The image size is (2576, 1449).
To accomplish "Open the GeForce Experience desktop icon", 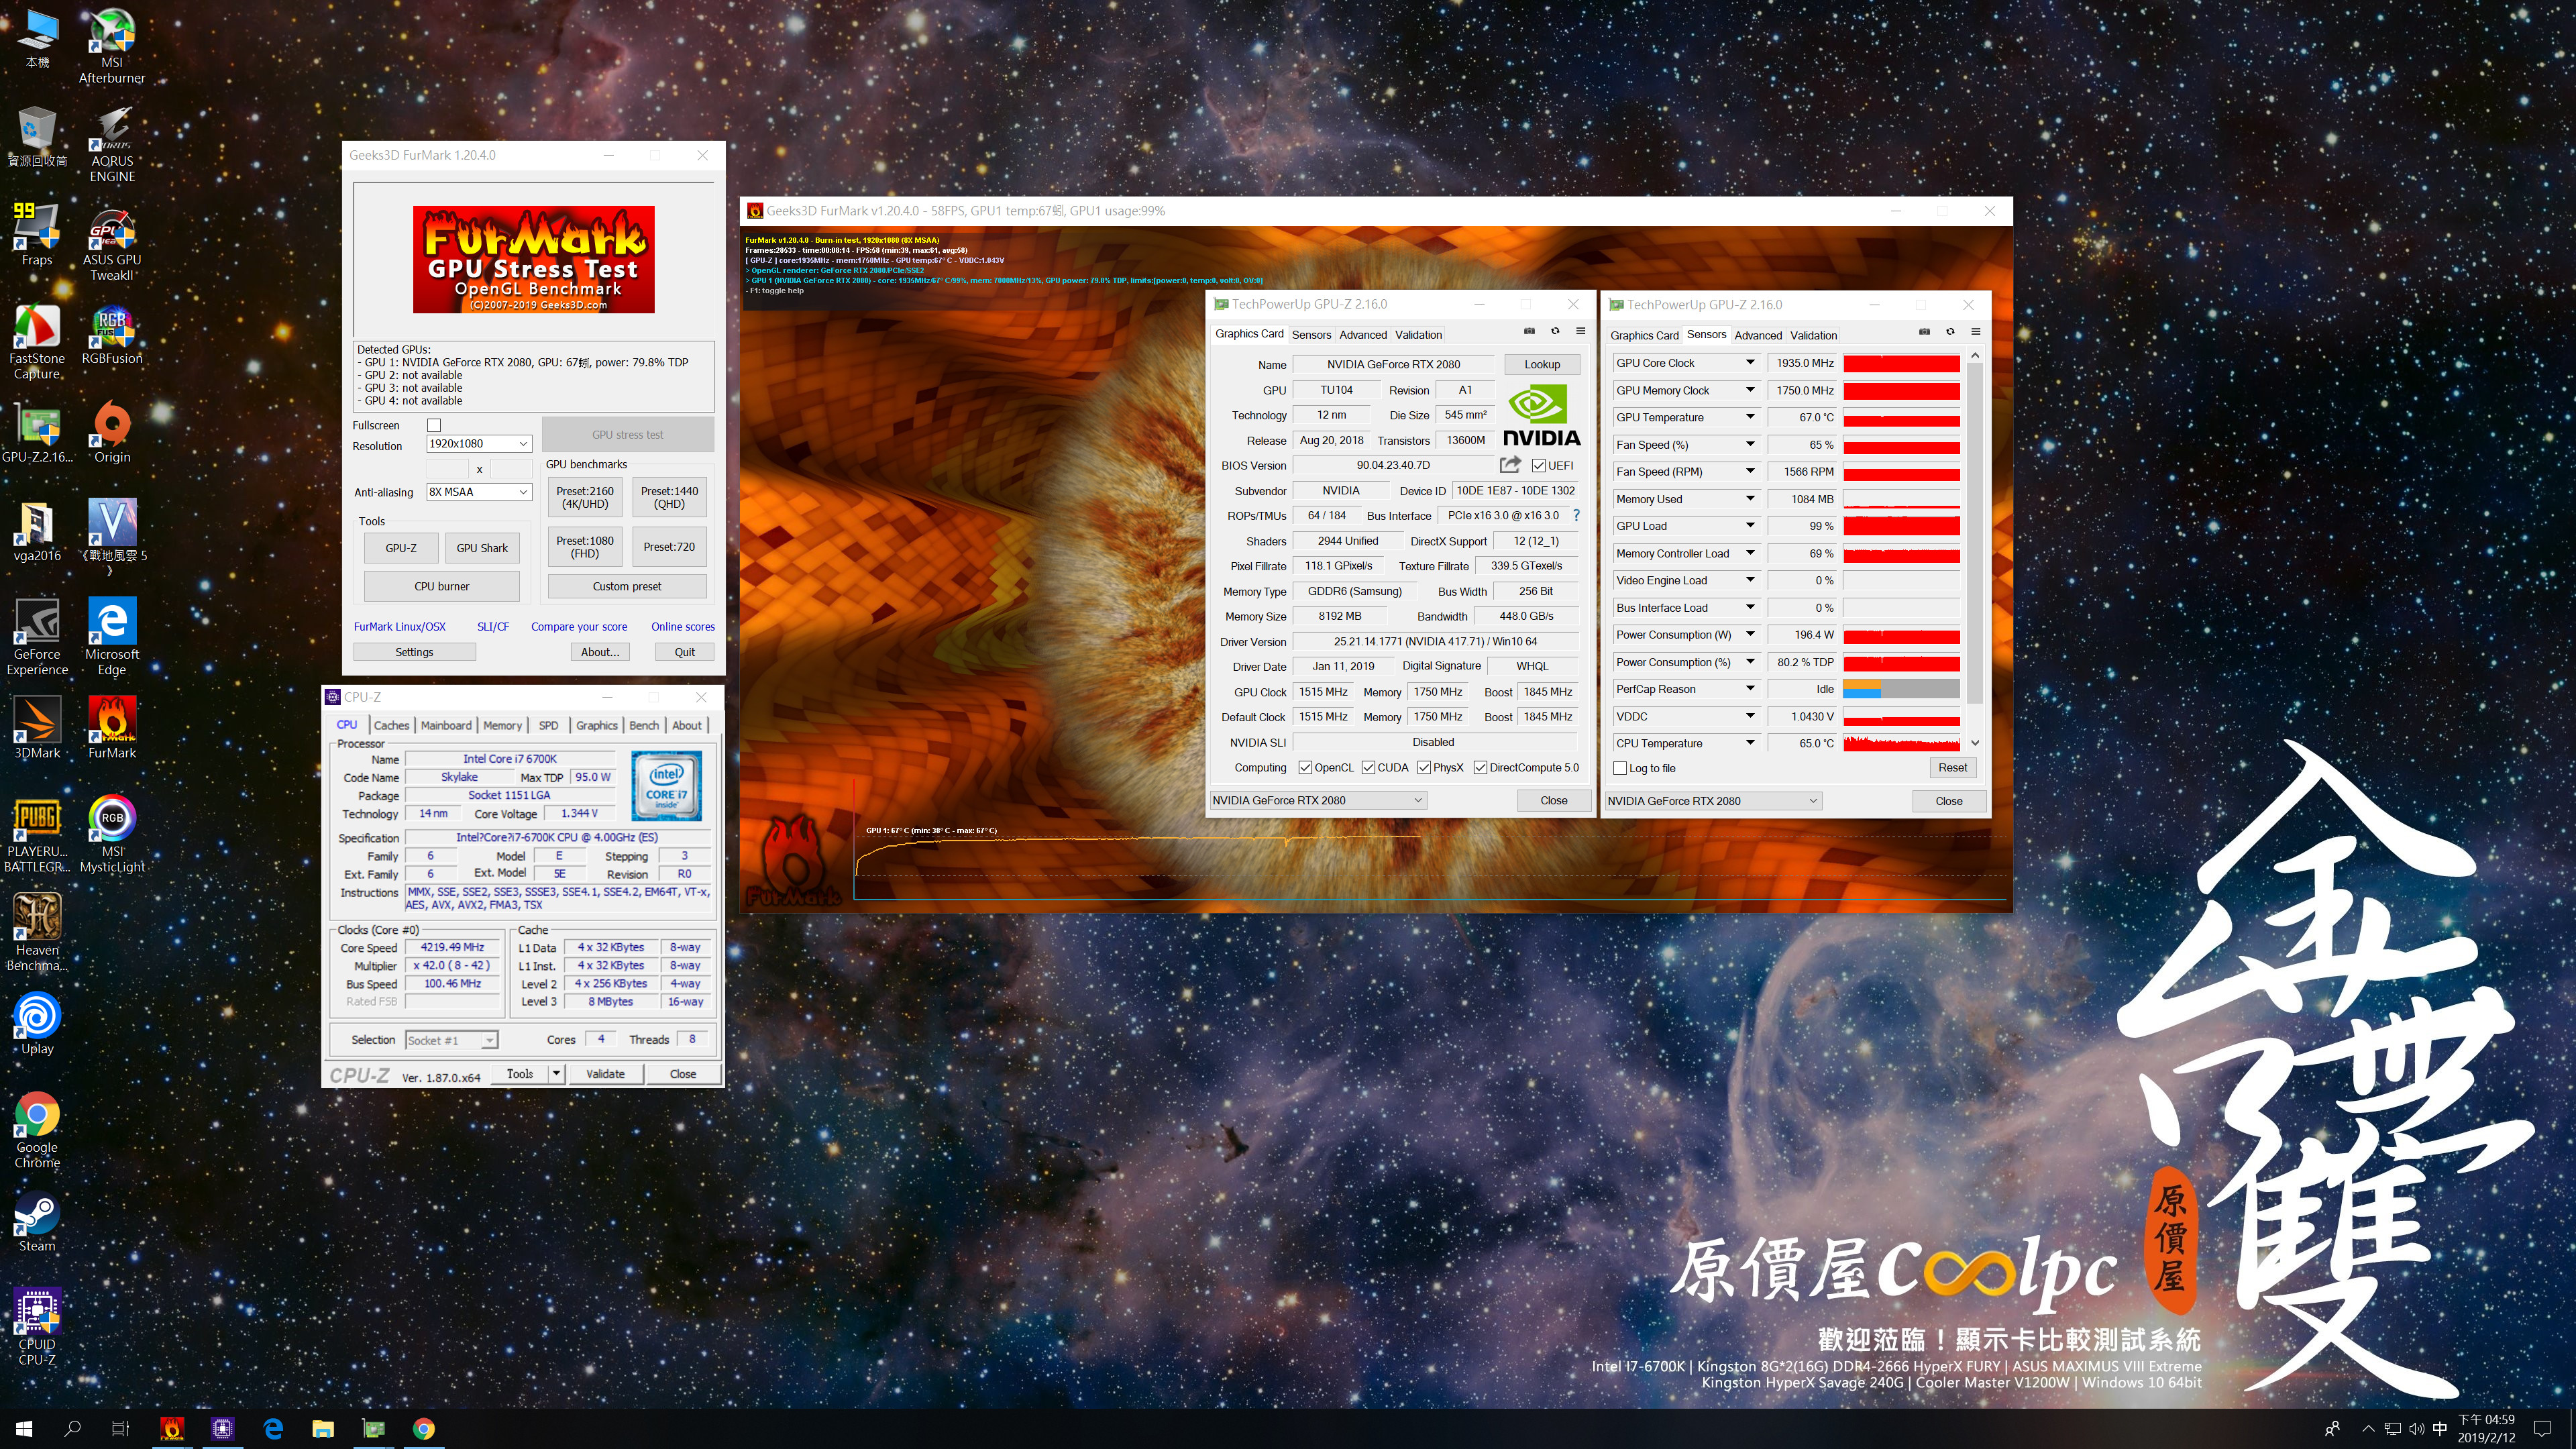I will coord(37,637).
